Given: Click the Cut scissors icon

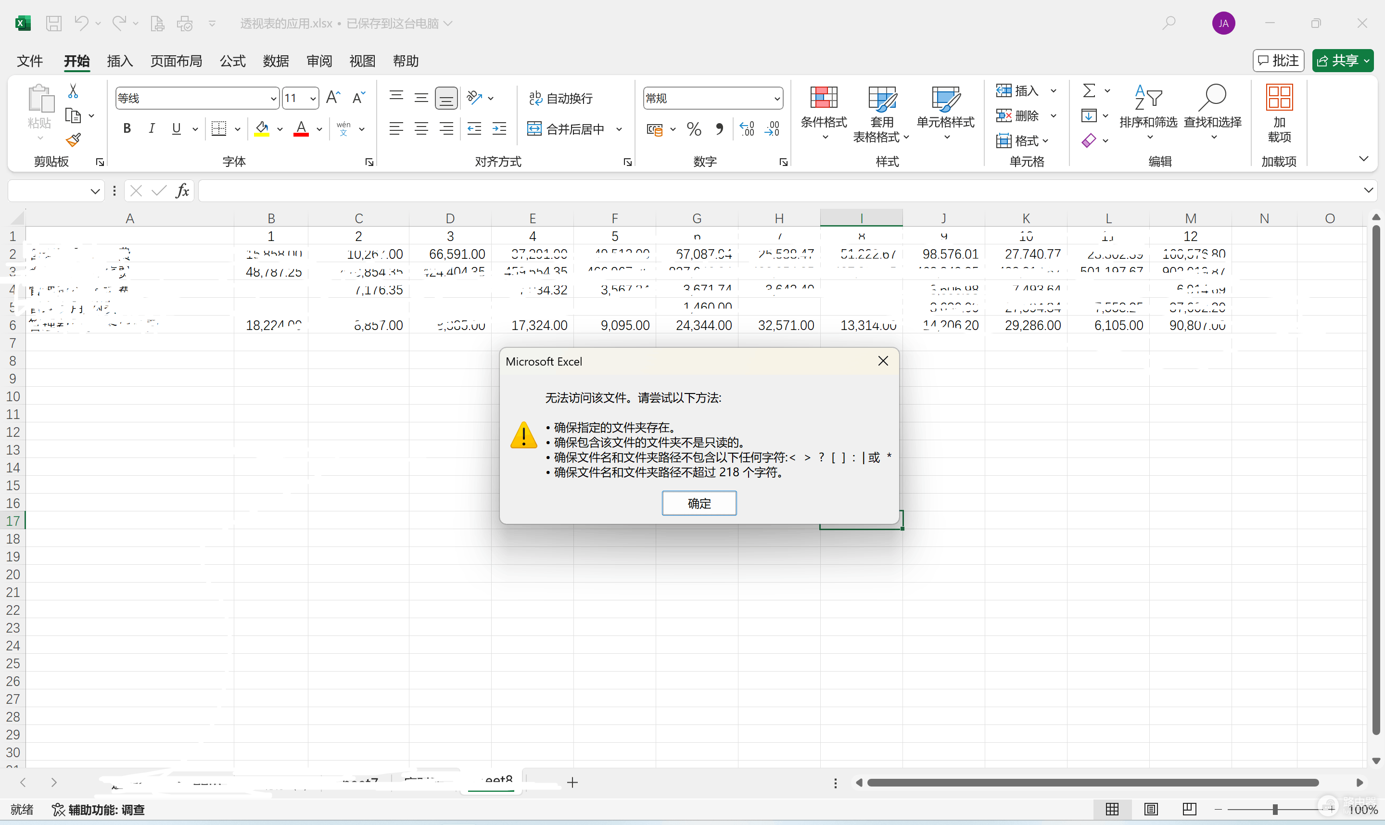Looking at the screenshot, I should (x=73, y=90).
